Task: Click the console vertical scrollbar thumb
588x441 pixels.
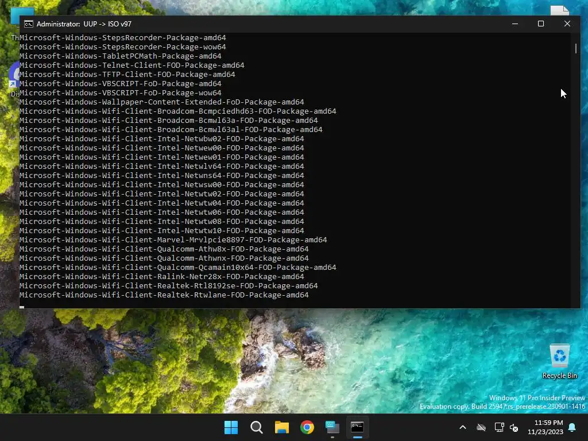Action: (x=576, y=48)
